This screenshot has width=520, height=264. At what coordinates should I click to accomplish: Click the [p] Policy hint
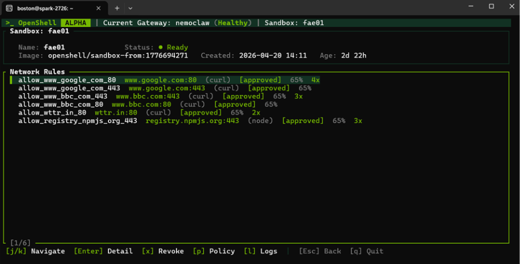[x=214, y=251]
